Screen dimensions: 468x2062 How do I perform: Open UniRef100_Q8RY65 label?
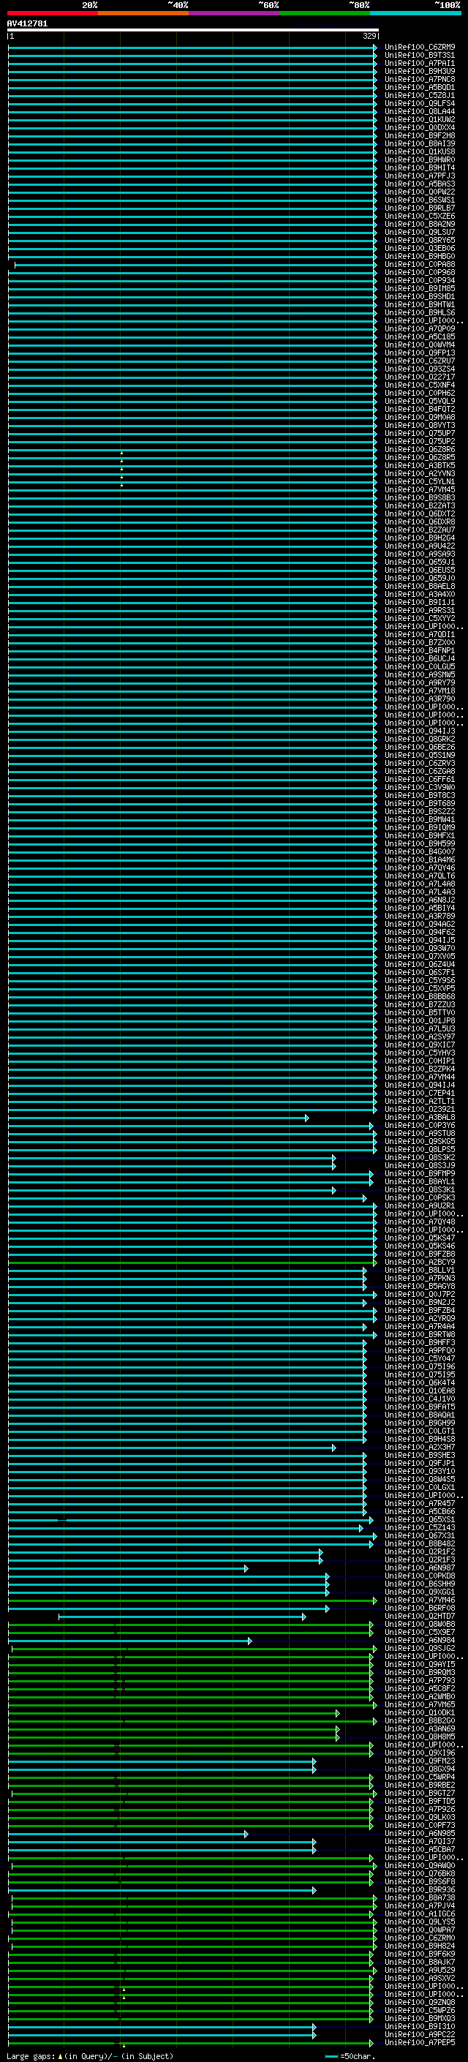click(x=420, y=240)
